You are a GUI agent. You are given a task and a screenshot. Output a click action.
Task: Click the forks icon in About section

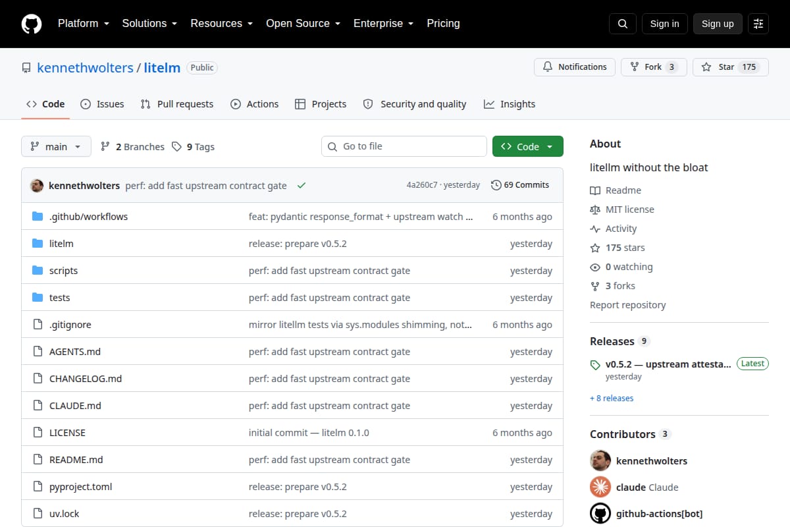(x=595, y=286)
